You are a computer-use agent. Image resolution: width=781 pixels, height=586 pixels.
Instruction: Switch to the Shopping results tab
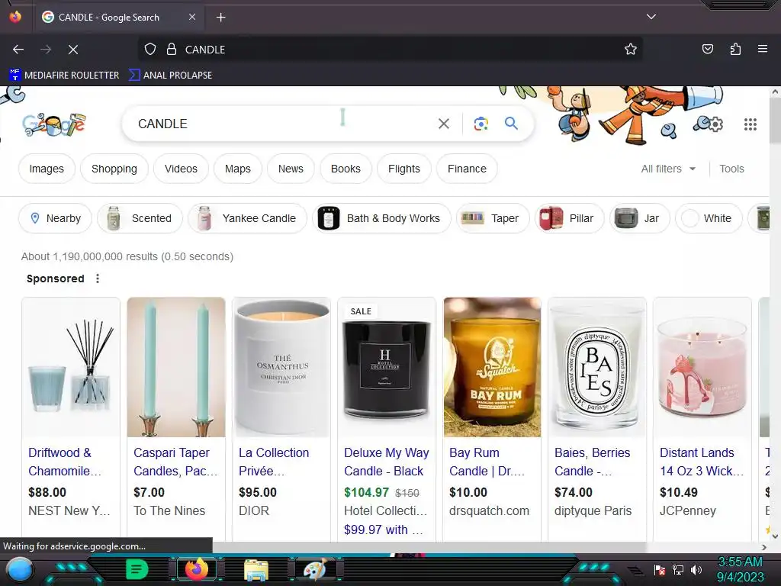click(x=114, y=169)
